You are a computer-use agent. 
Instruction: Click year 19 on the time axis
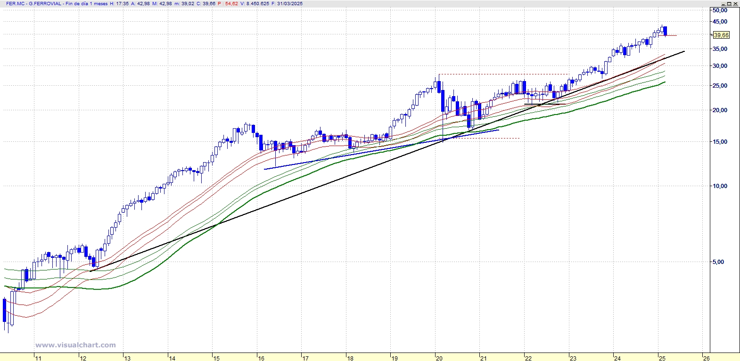tap(395, 358)
